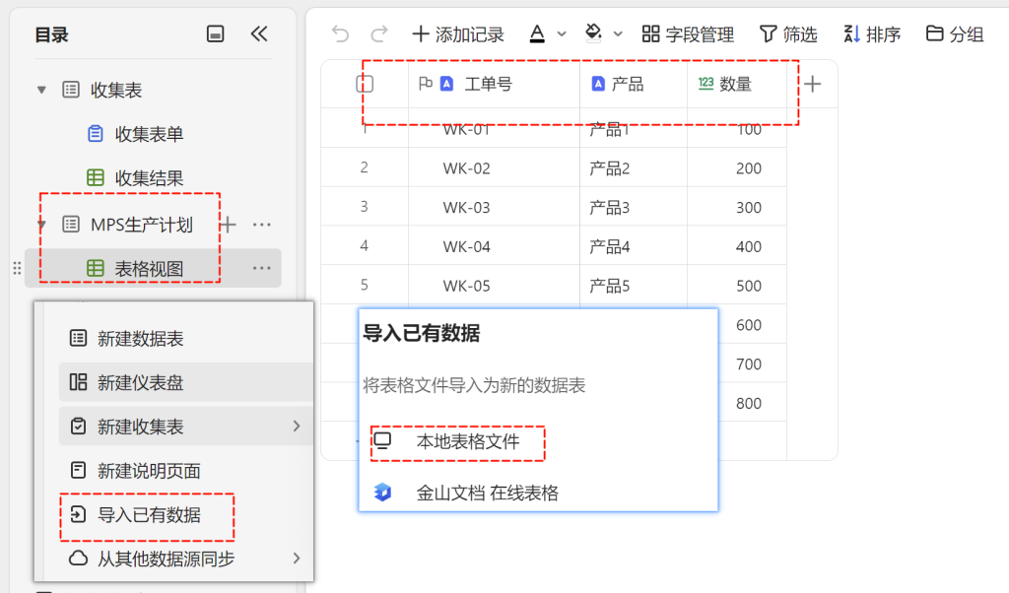Expand the 新建收集表 submenu arrow

[297, 426]
